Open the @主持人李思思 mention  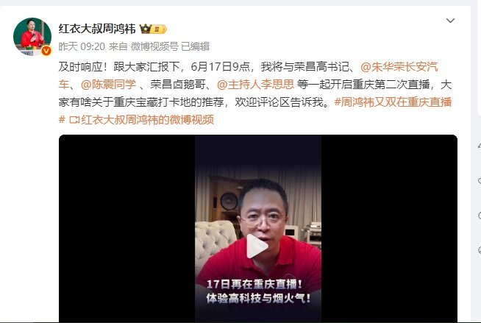point(255,85)
